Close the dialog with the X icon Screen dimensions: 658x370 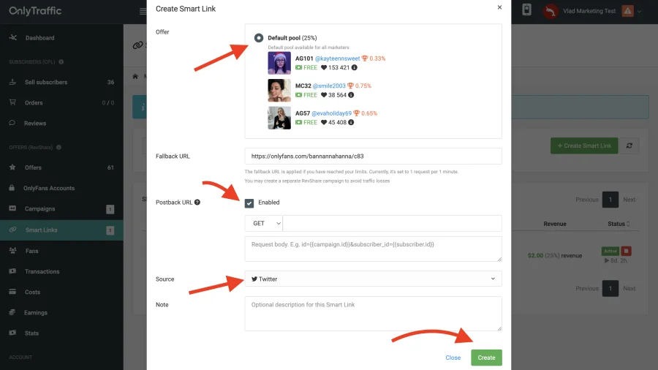pos(499,7)
